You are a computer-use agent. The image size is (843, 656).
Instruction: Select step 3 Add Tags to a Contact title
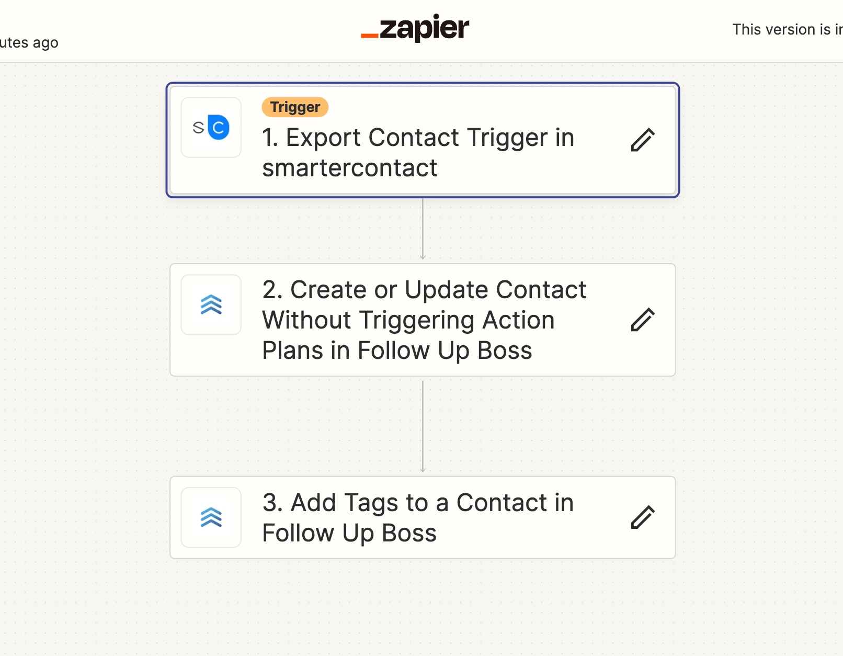[417, 517]
